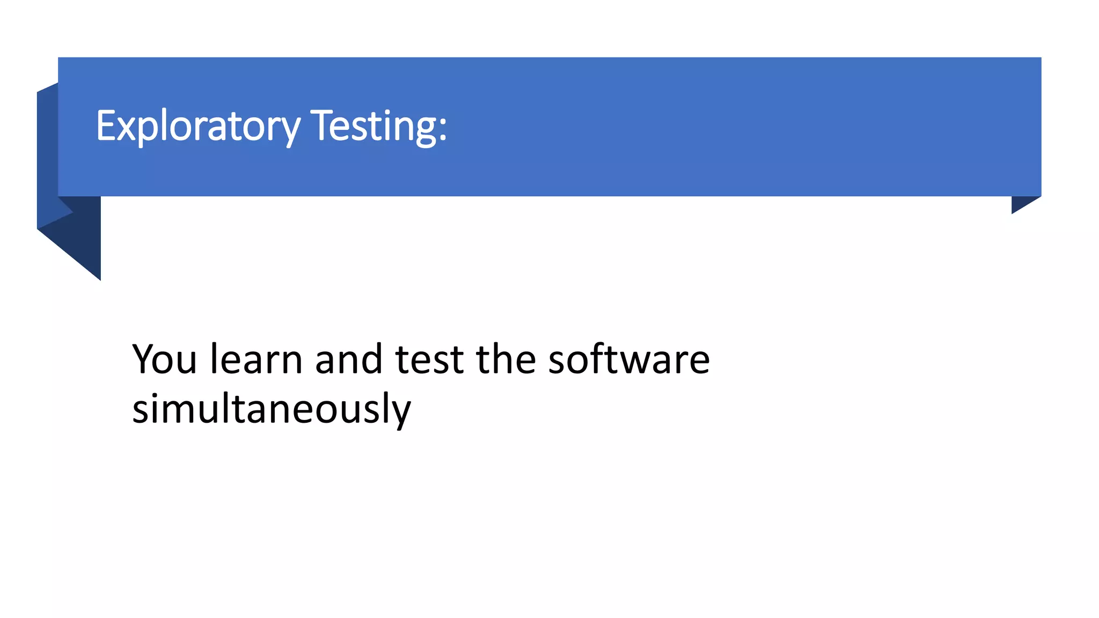
Task: Click the word "test" in body text
Action: pos(429,359)
